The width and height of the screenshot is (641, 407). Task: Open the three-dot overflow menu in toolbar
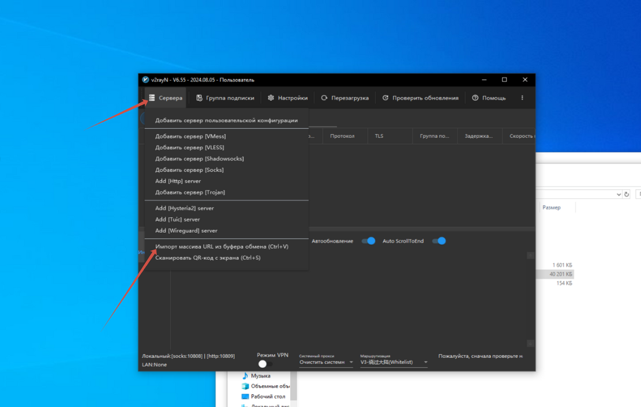pyautogui.click(x=522, y=98)
